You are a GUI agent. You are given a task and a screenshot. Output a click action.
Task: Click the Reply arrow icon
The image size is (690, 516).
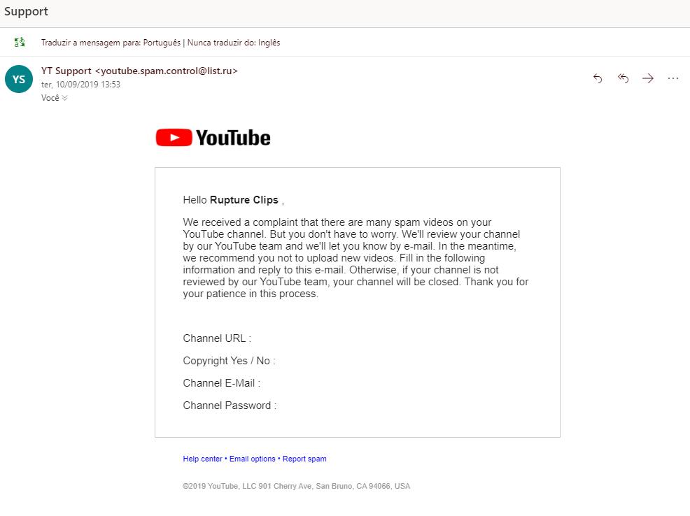pos(598,79)
